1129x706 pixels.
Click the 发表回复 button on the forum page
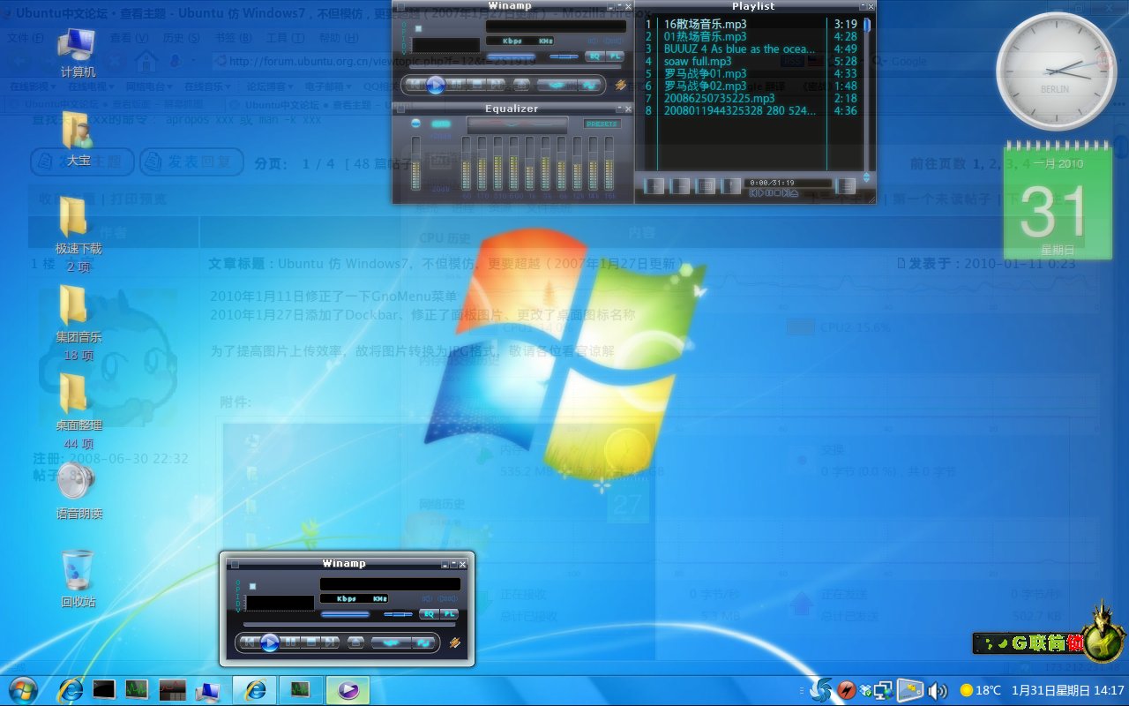[x=192, y=161]
